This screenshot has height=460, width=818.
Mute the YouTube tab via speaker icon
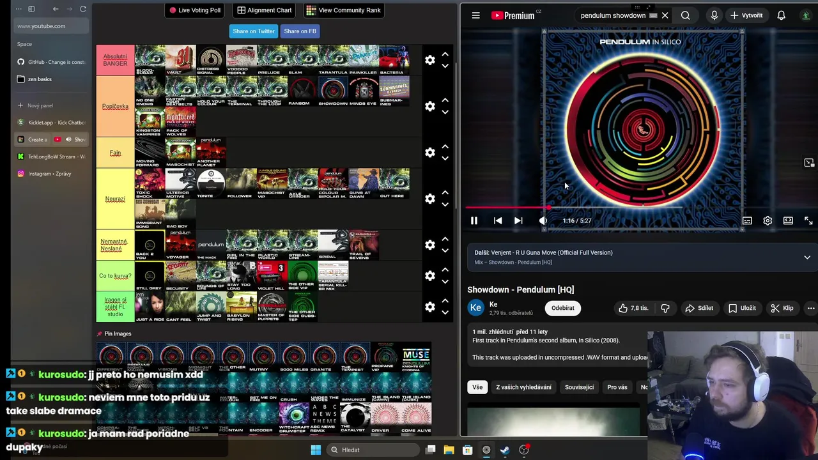(68, 139)
